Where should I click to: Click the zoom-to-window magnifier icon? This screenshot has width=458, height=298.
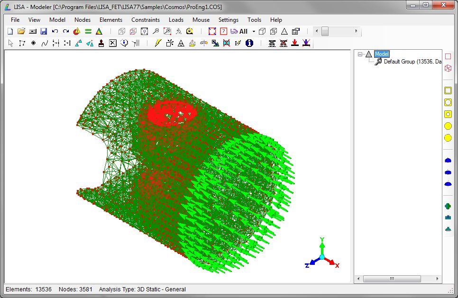point(167,31)
